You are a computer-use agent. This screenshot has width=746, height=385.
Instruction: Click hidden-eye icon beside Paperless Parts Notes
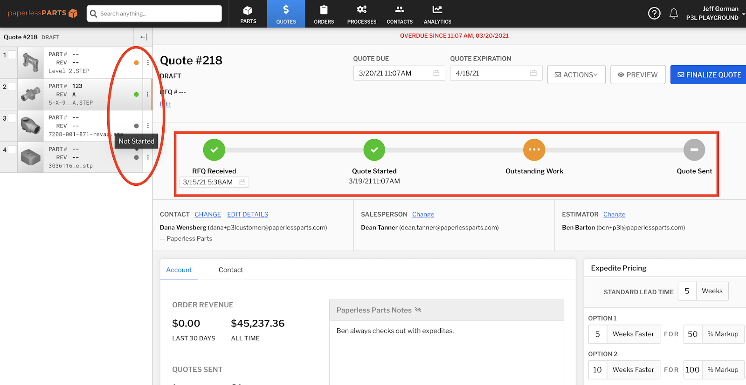(x=418, y=310)
